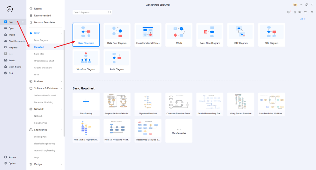The height and width of the screenshot is (170, 316).
Task: Open Payment Processing Workflow template
Action: click(x=117, y=131)
